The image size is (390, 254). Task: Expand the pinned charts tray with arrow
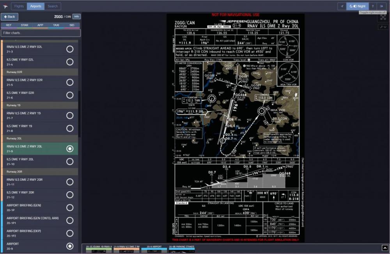[x=385, y=248]
